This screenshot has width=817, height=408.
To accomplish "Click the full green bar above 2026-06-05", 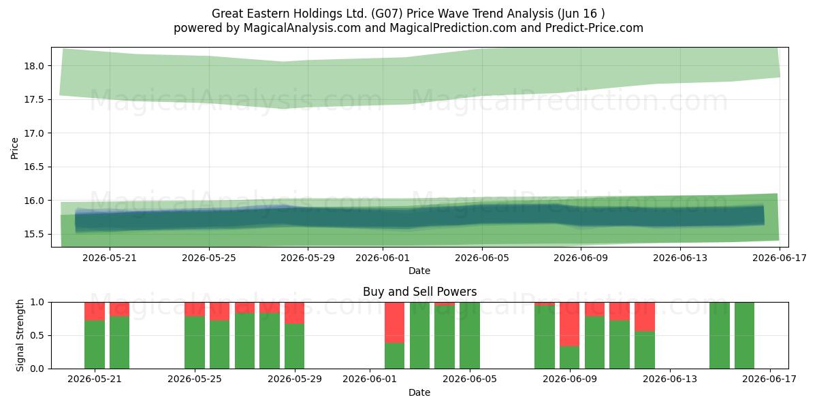I will coord(470,335).
